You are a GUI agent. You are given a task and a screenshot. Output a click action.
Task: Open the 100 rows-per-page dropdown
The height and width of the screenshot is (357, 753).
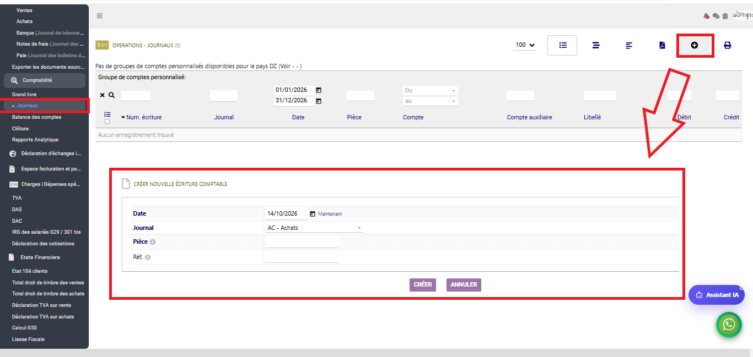click(x=525, y=45)
